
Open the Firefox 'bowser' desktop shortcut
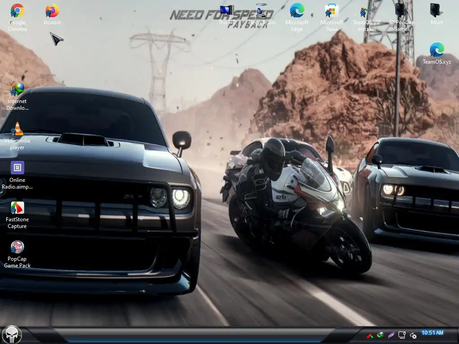(52, 14)
